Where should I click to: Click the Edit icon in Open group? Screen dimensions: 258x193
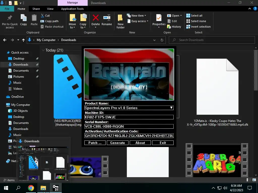(x=169, y=21)
